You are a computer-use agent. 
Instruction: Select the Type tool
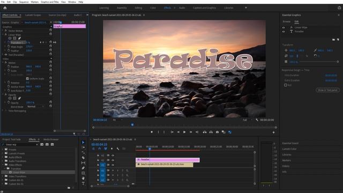(83, 183)
